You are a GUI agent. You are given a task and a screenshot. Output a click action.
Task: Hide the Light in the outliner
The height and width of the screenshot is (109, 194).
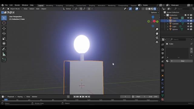[188, 26]
